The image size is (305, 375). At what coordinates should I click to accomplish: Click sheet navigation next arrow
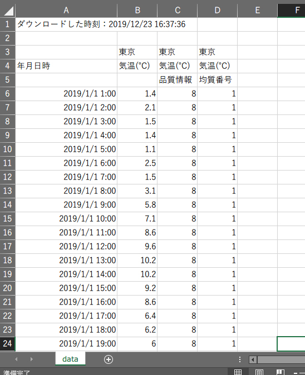[31, 359]
